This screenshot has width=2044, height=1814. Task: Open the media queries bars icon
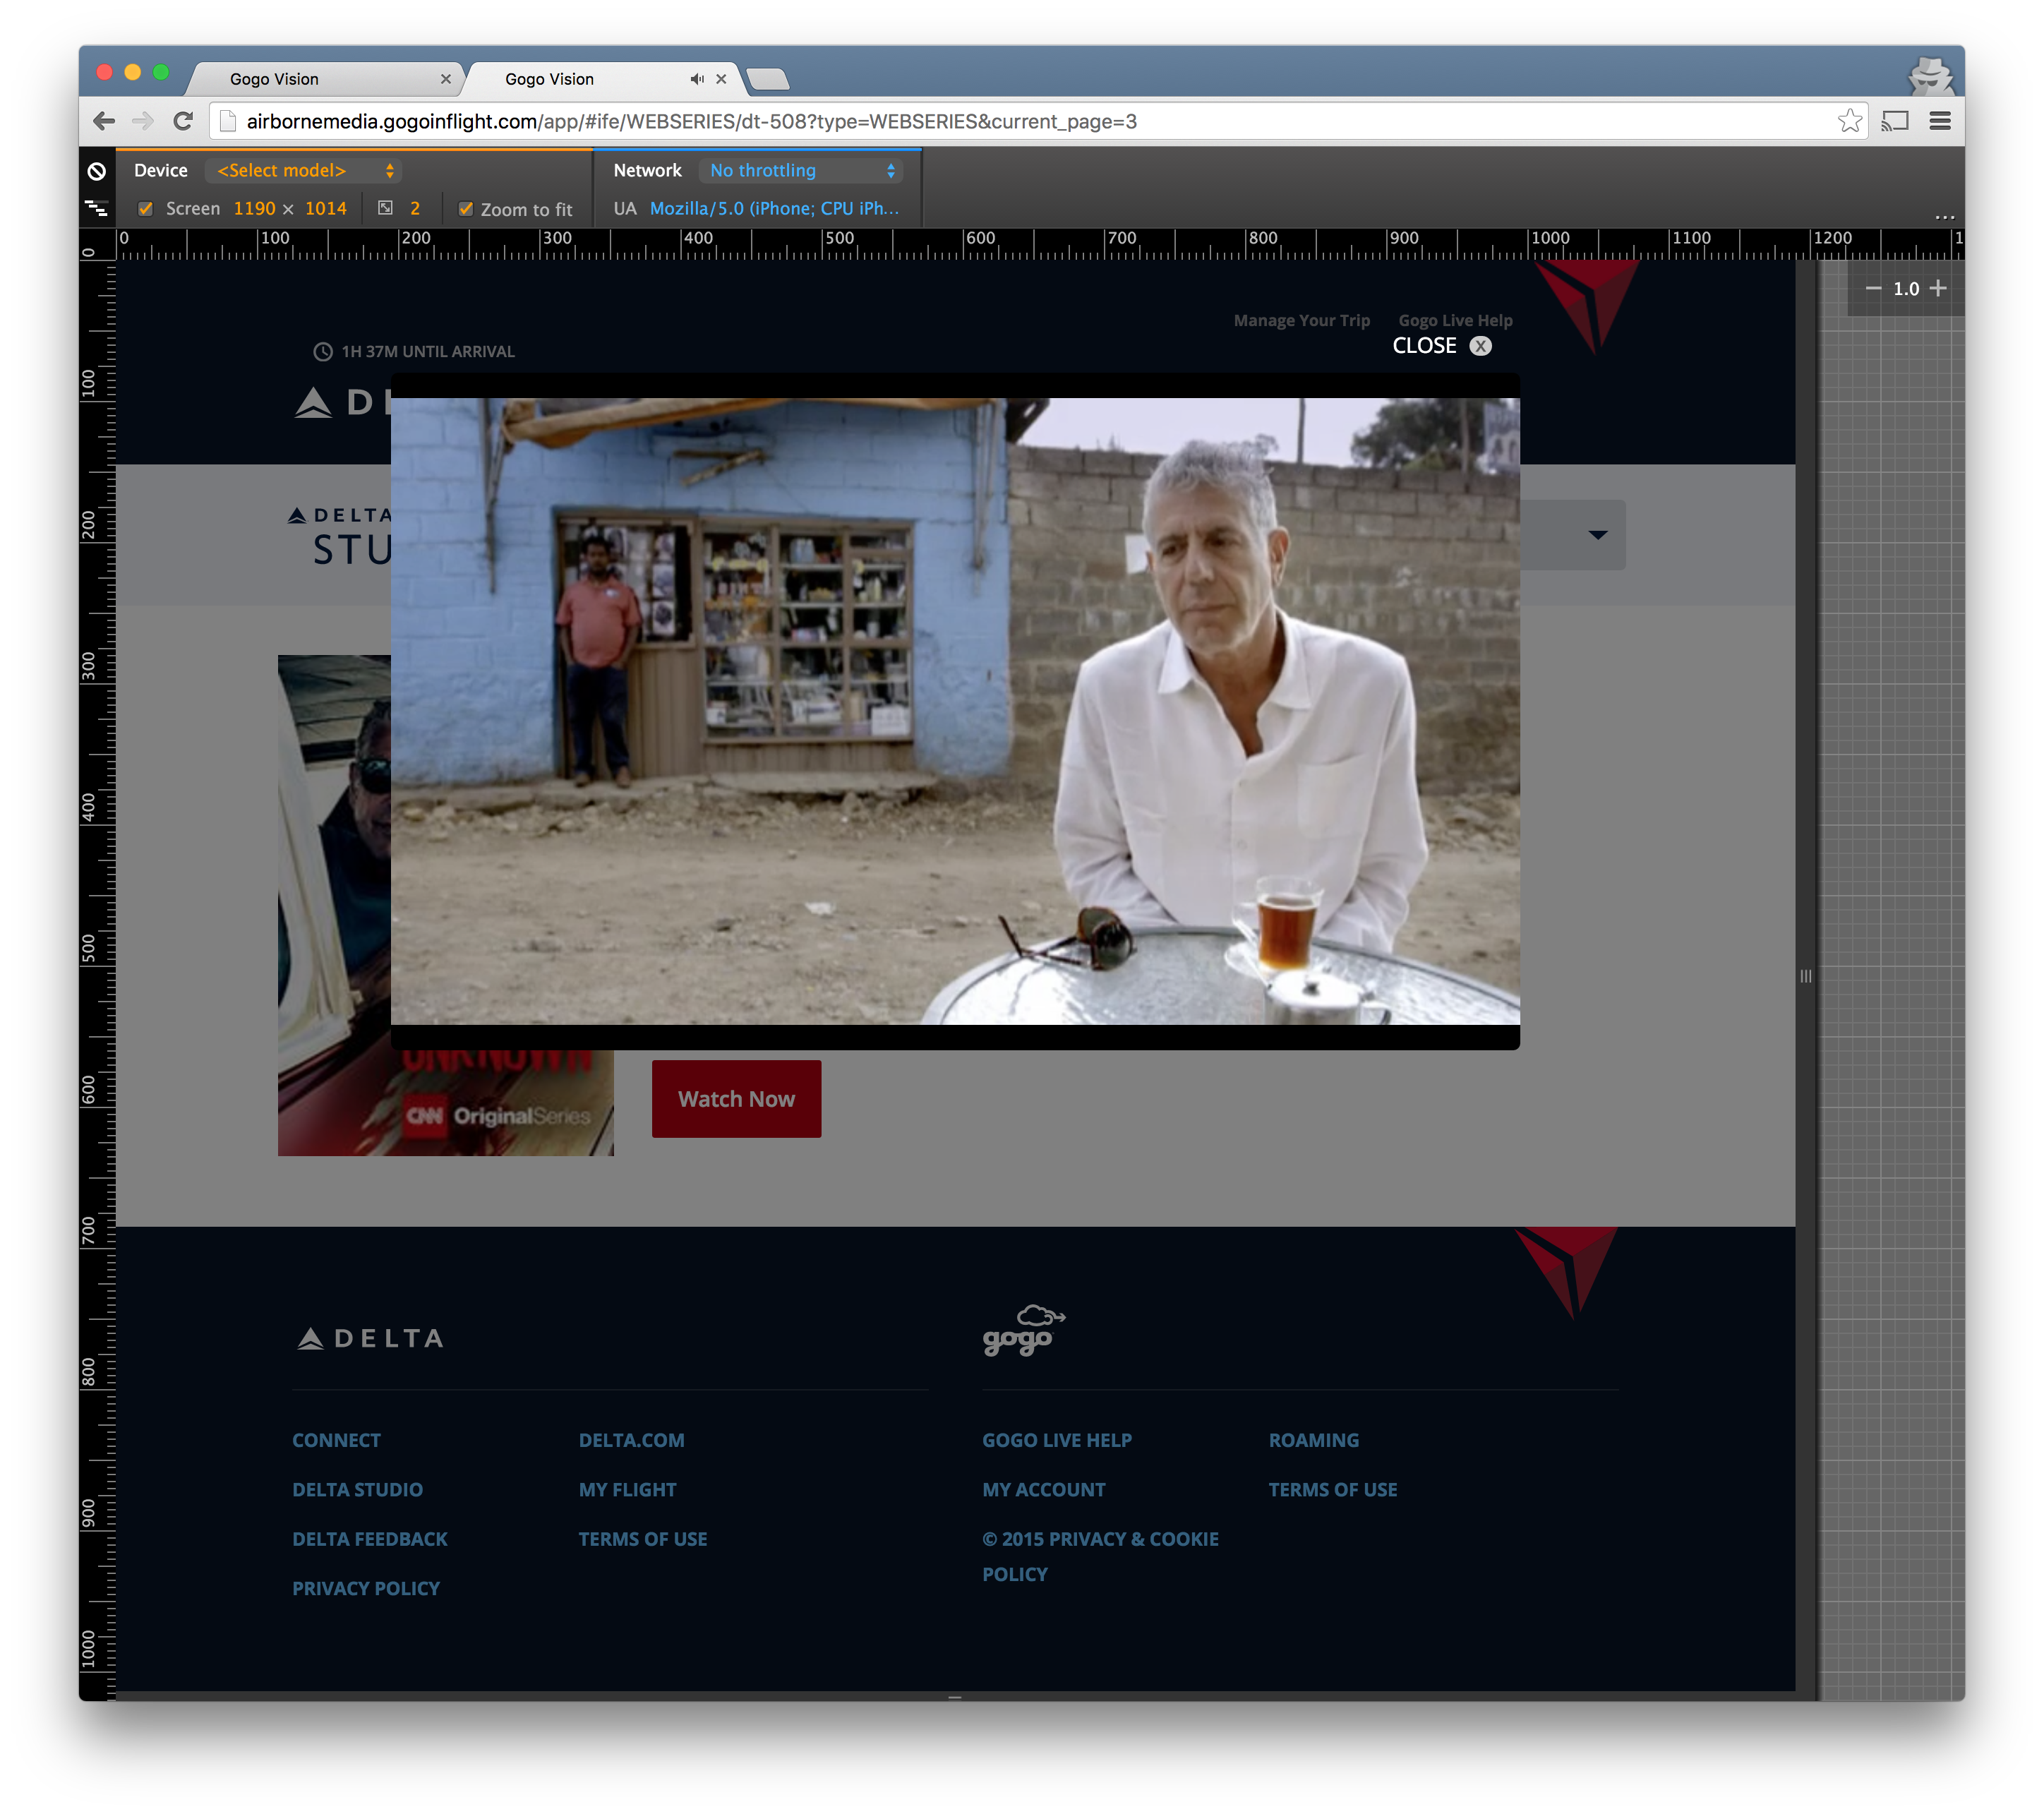tap(96, 208)
